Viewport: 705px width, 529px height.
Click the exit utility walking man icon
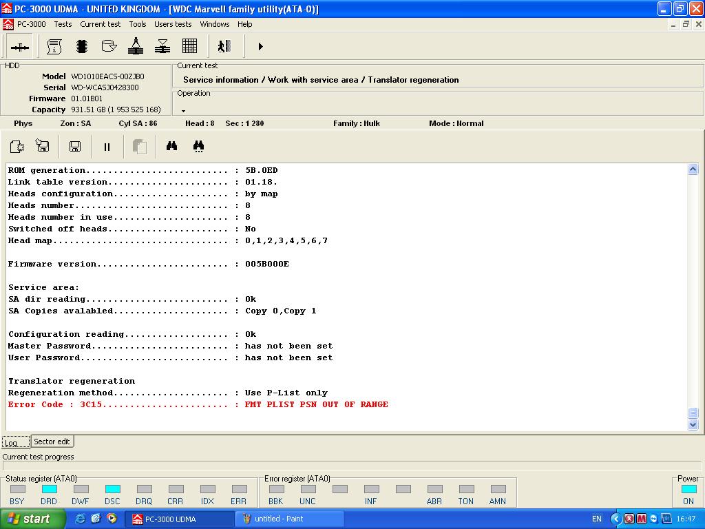pos(224,46)
